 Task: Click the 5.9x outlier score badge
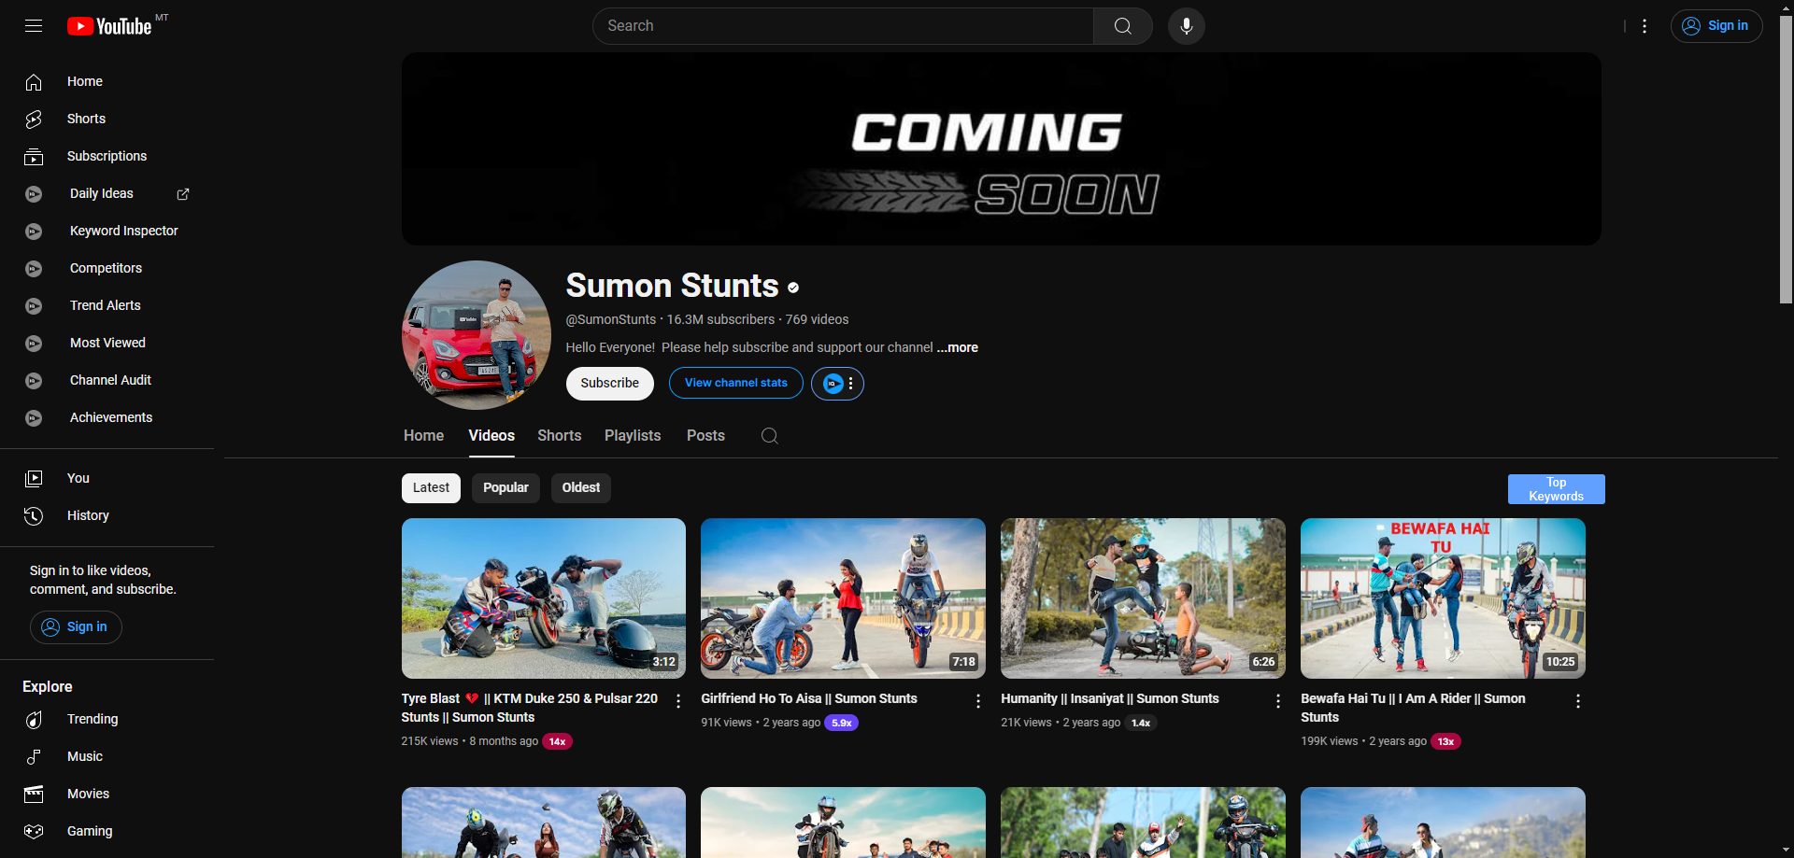point(842,723)
